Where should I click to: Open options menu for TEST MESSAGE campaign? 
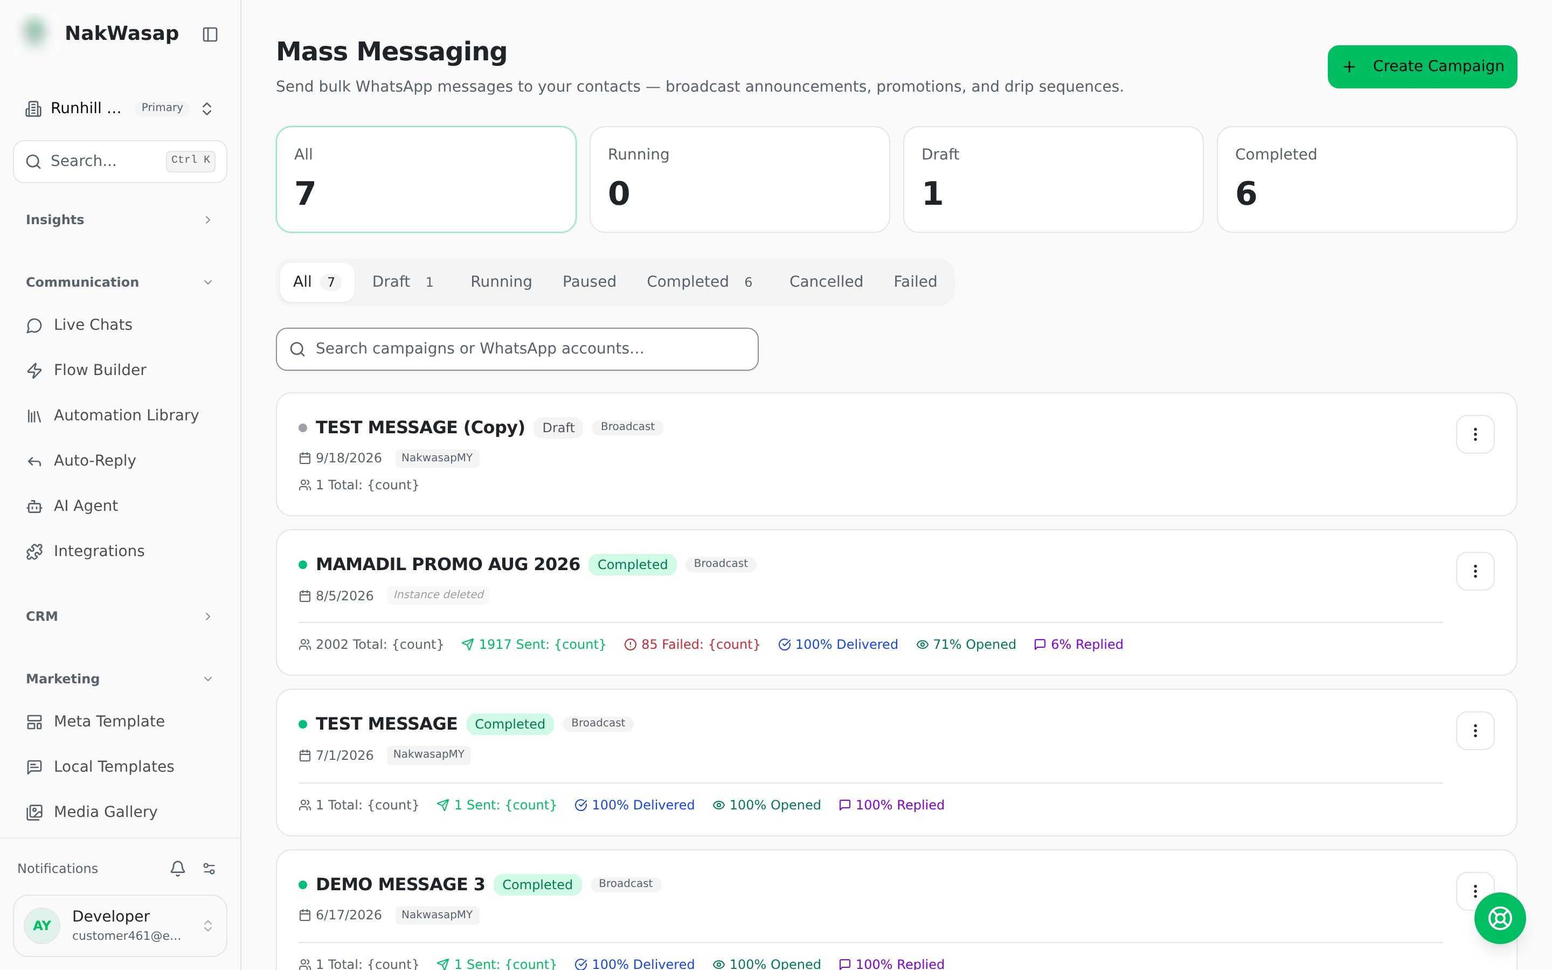click(x=1475, y=731)
